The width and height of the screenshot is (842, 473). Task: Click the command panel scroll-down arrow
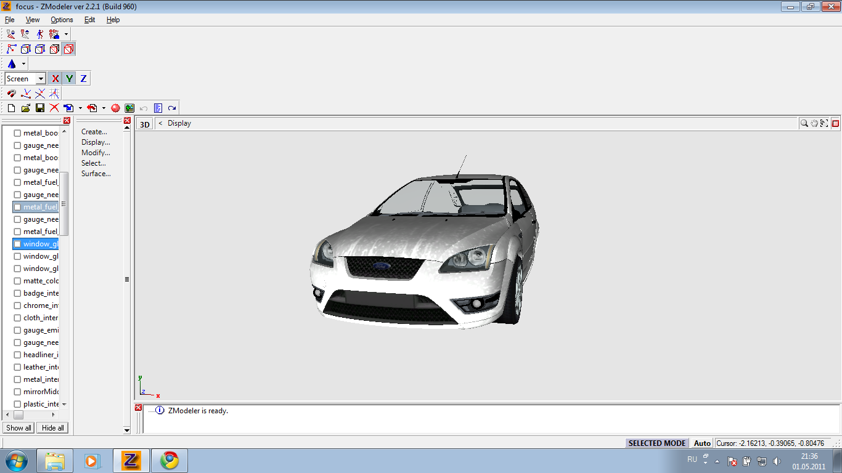(127, 430)
